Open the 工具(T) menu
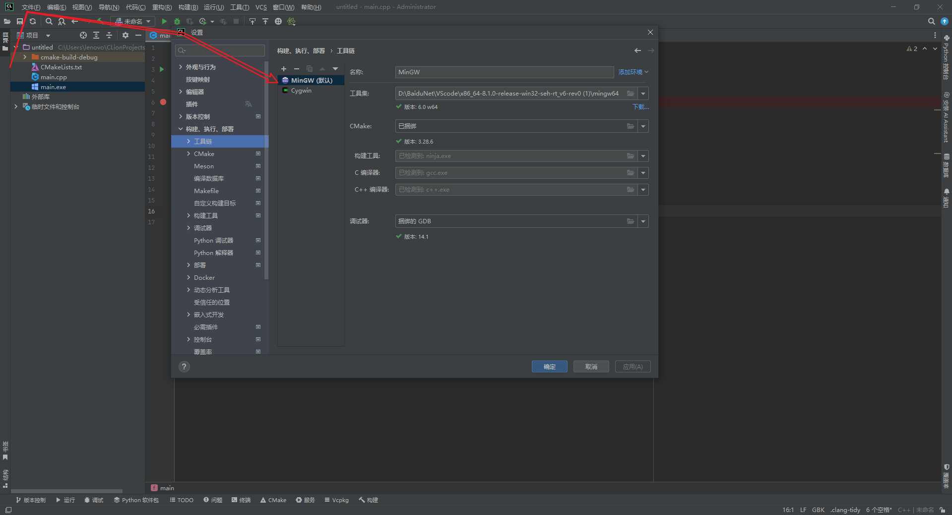 coord(240,7)
